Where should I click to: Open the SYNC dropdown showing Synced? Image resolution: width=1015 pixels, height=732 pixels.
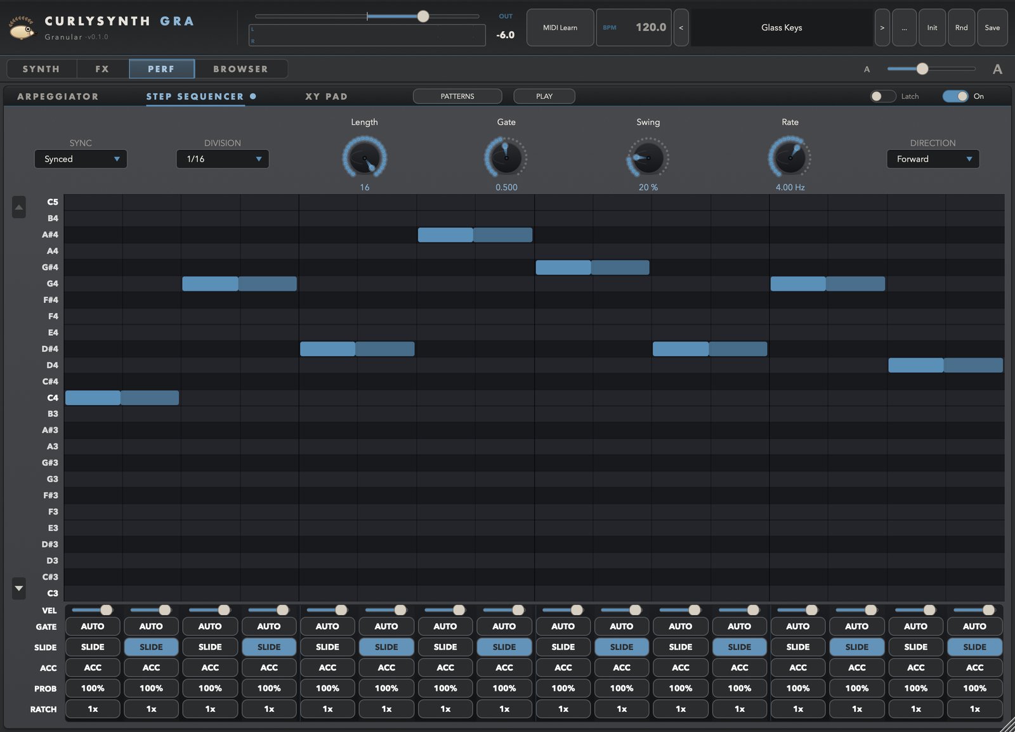pyautogui.click(x=81, y=159)
